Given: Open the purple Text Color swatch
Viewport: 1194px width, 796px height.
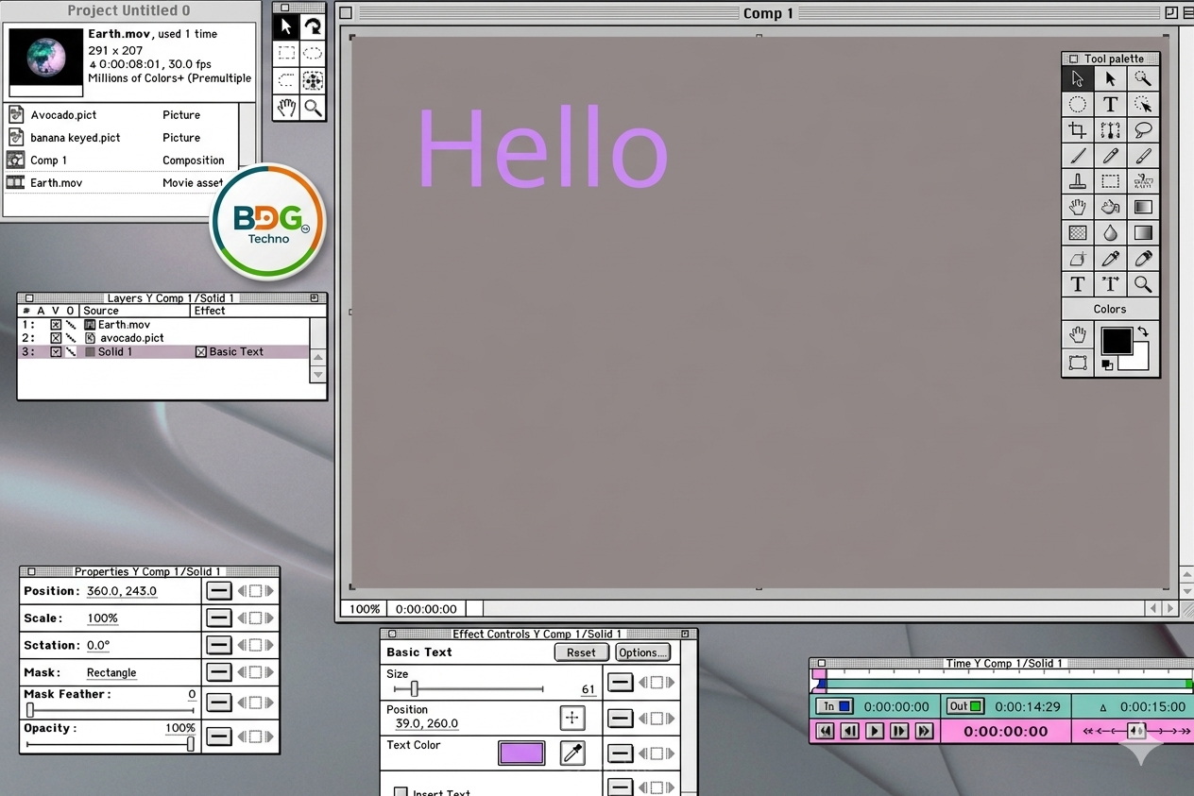Looking at the screenshot, I should [521, 753].
